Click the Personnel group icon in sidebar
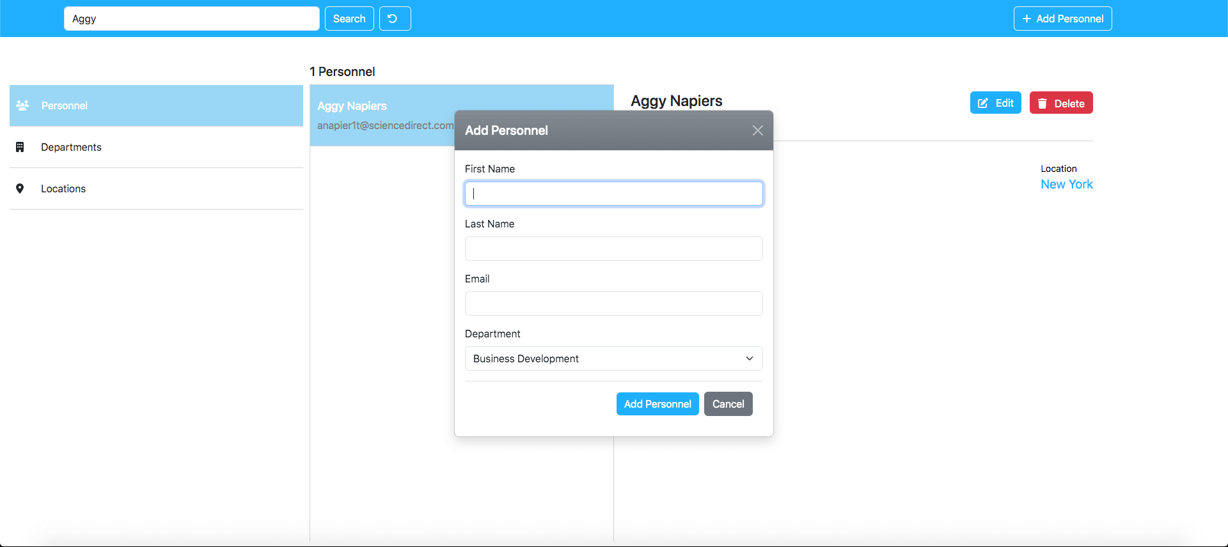Image resolution: width=1228 pixels, height=547 pixels. [22, 105]
